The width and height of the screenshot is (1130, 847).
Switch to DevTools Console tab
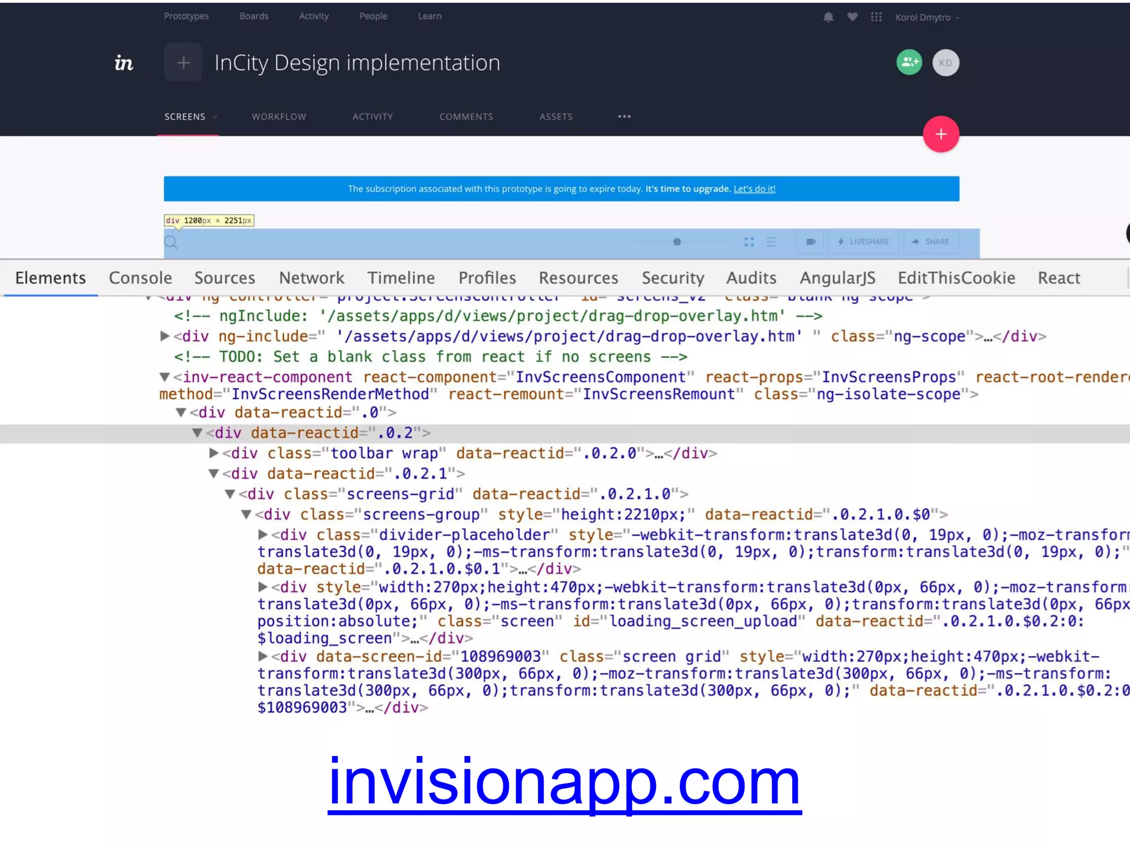click(x=140, y=278)
